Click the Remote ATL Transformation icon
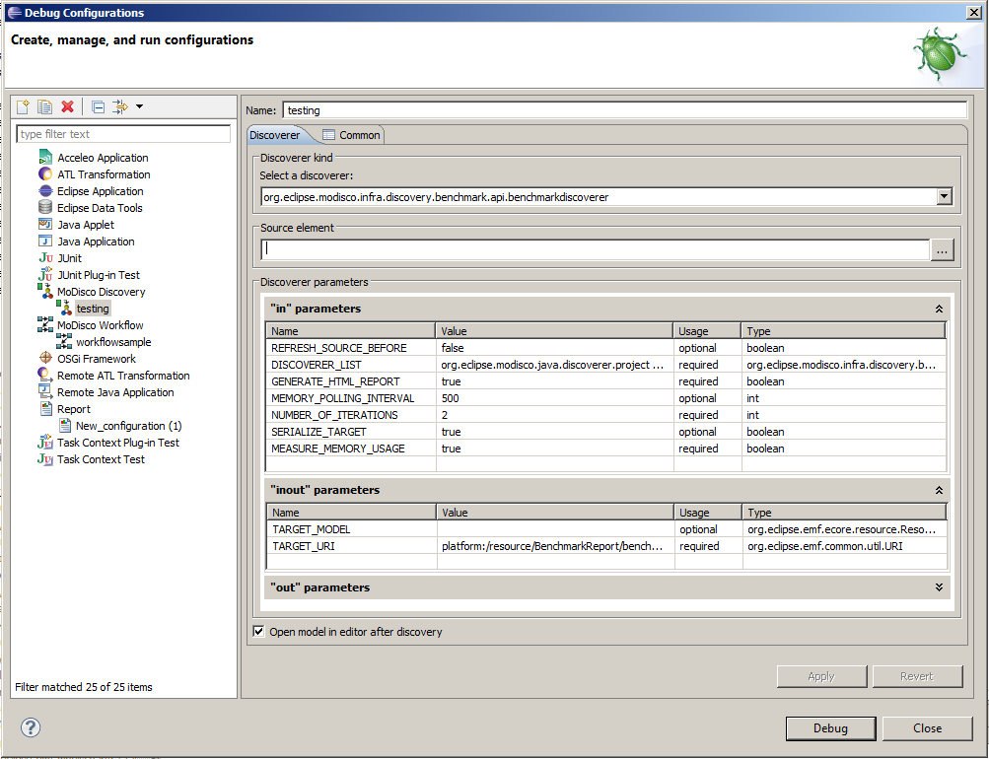This screenshot has height=759, width=989. coord(45,375)
